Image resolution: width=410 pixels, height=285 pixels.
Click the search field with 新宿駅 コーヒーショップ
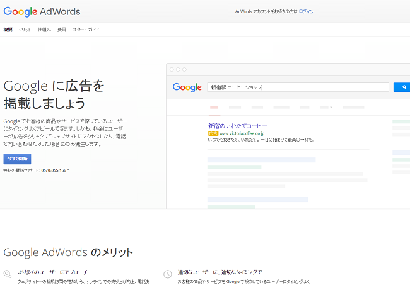pos(298,87)
